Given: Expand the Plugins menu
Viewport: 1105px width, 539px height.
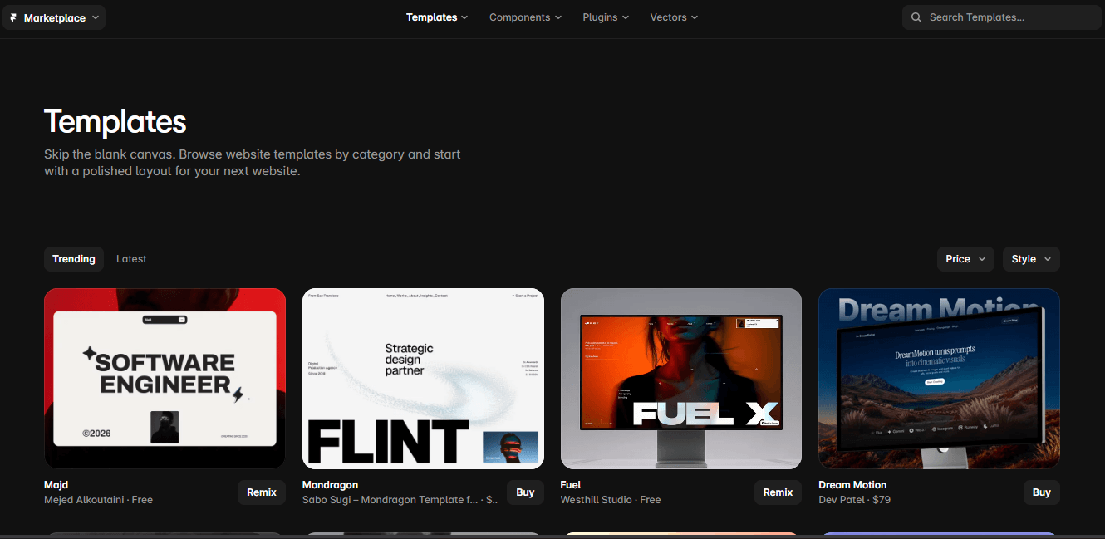Looking at the screenshot, I should point(606,17).
